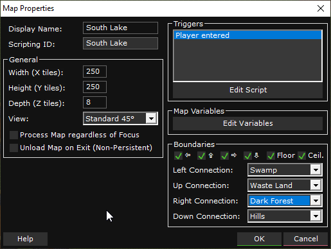Toggle the down boundary checkbox
The height and width of the screenshot is (249, 331).
coord(247,156)
